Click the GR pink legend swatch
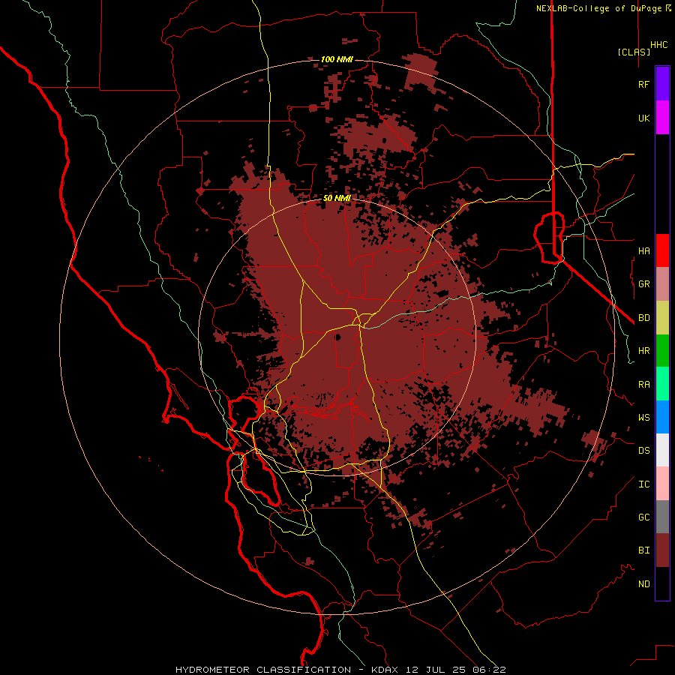Viewport: 675px width, 675px height. click(x=662, y=284)
